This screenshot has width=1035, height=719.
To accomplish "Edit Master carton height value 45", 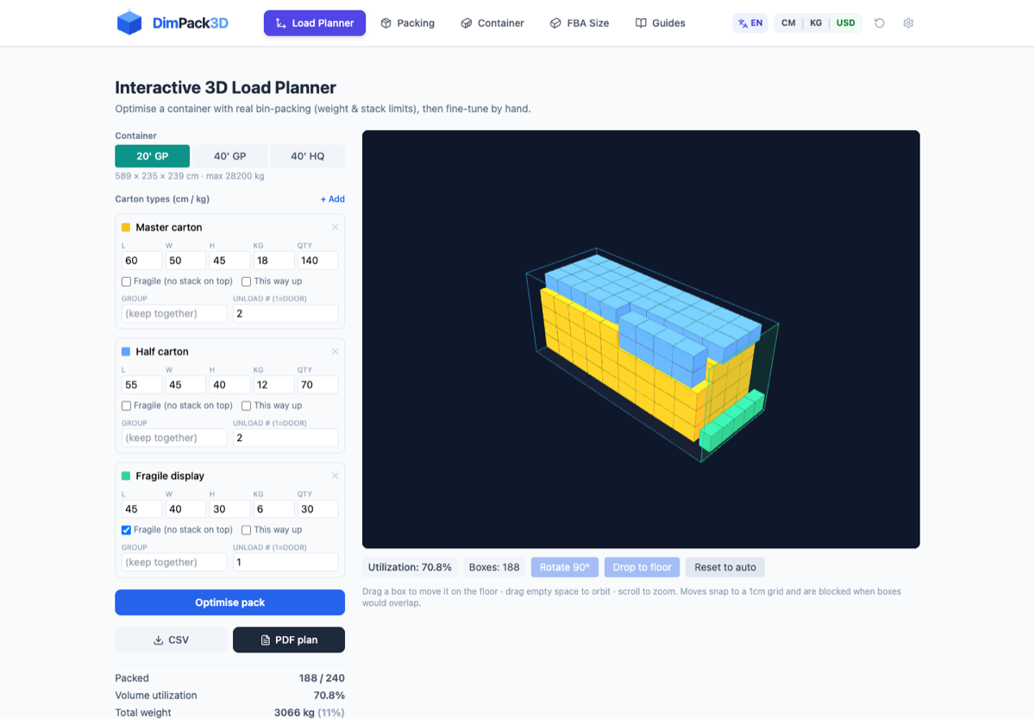I will [x=229, y=261].
